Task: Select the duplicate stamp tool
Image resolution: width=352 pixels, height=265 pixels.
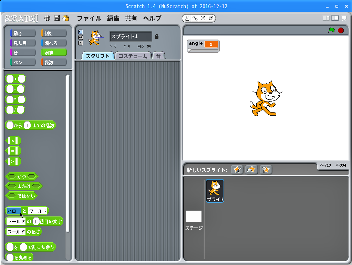Action: (187, 18)
